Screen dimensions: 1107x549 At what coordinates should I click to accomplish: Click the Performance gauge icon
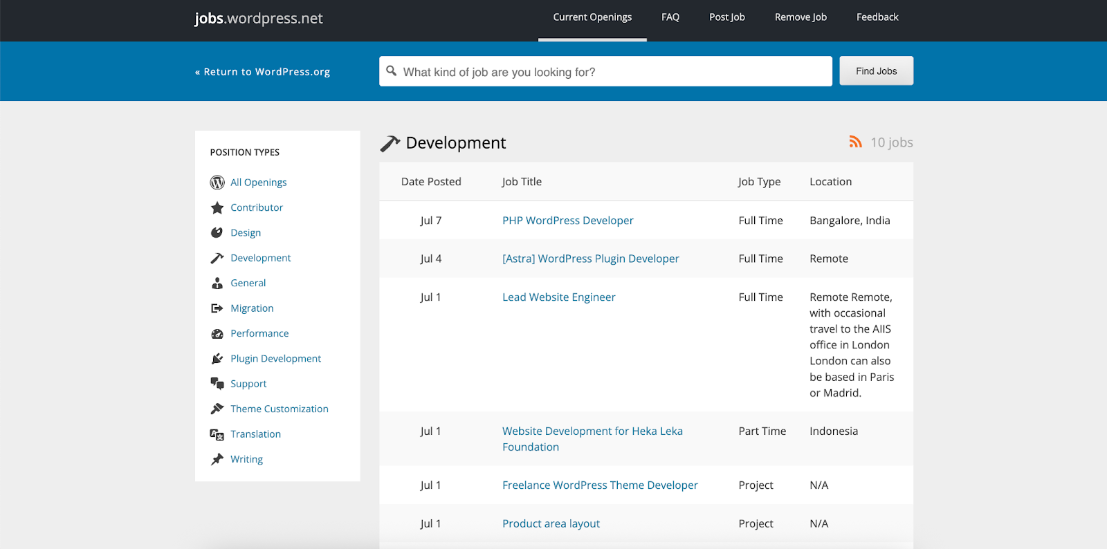217,333
